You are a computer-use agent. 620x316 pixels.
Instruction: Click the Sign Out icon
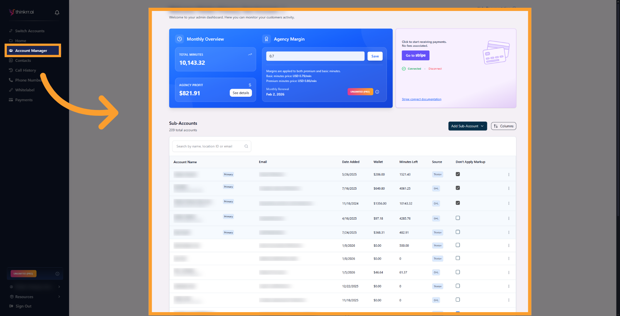[x=11, y=306]
